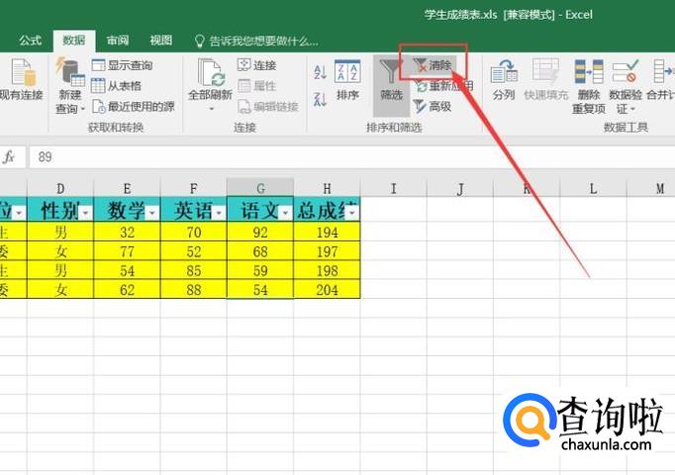Sort ascending A to Z
This screenshot has height=475, width=675.
pos(320,72)
